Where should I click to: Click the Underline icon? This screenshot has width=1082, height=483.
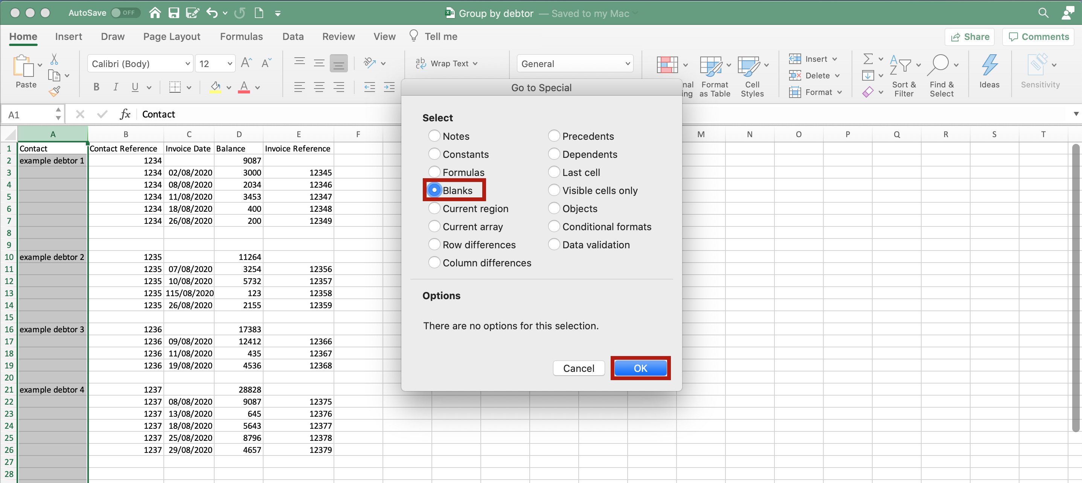[x=135, y=87]
